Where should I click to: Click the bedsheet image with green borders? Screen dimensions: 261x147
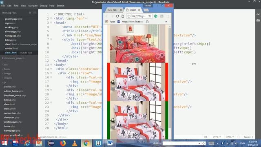(x=138, y=120)
